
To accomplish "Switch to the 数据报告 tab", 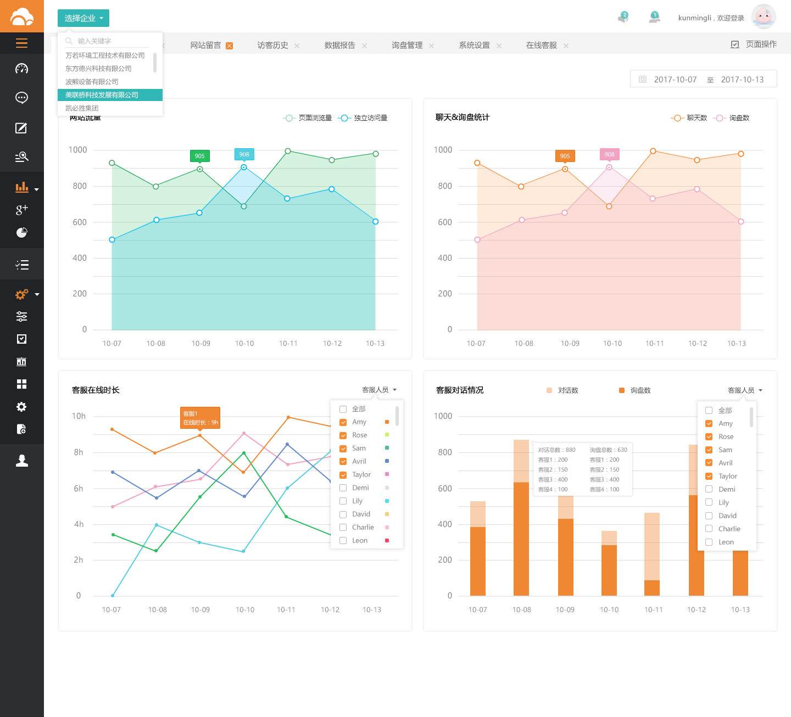I will (x=340, y=45).
